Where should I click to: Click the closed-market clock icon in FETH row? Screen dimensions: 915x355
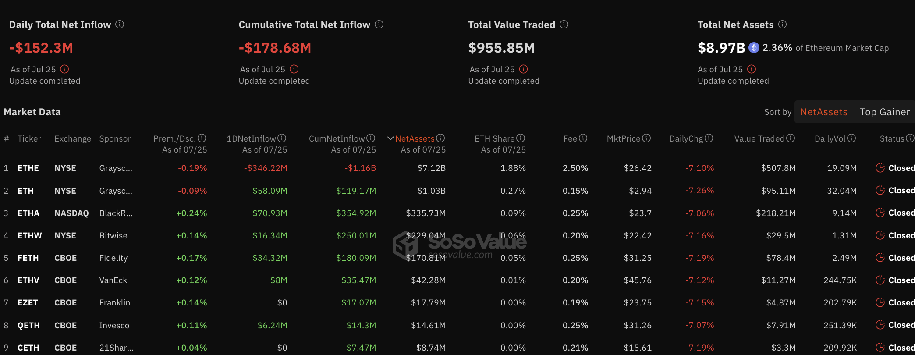(x=880, y=258)
